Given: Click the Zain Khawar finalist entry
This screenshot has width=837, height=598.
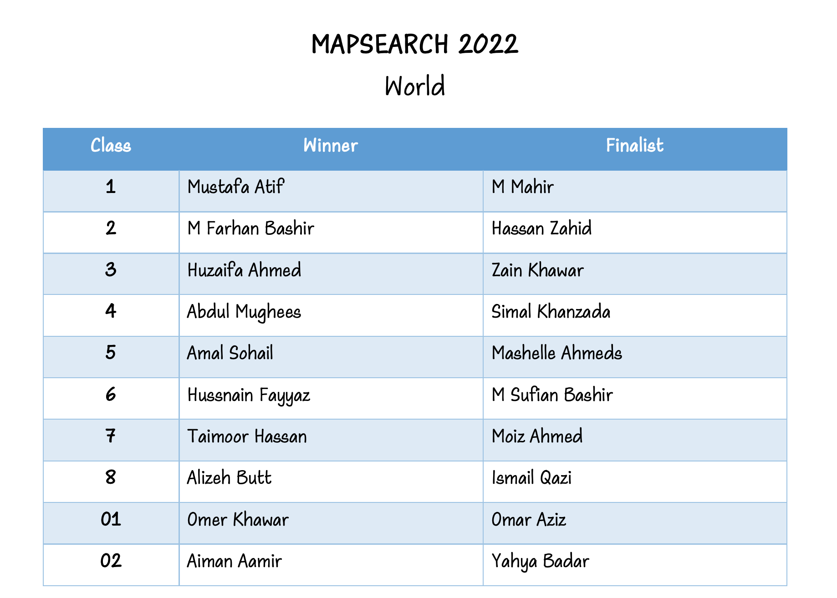Looking at the screenshot, I should tap(537, 270).
